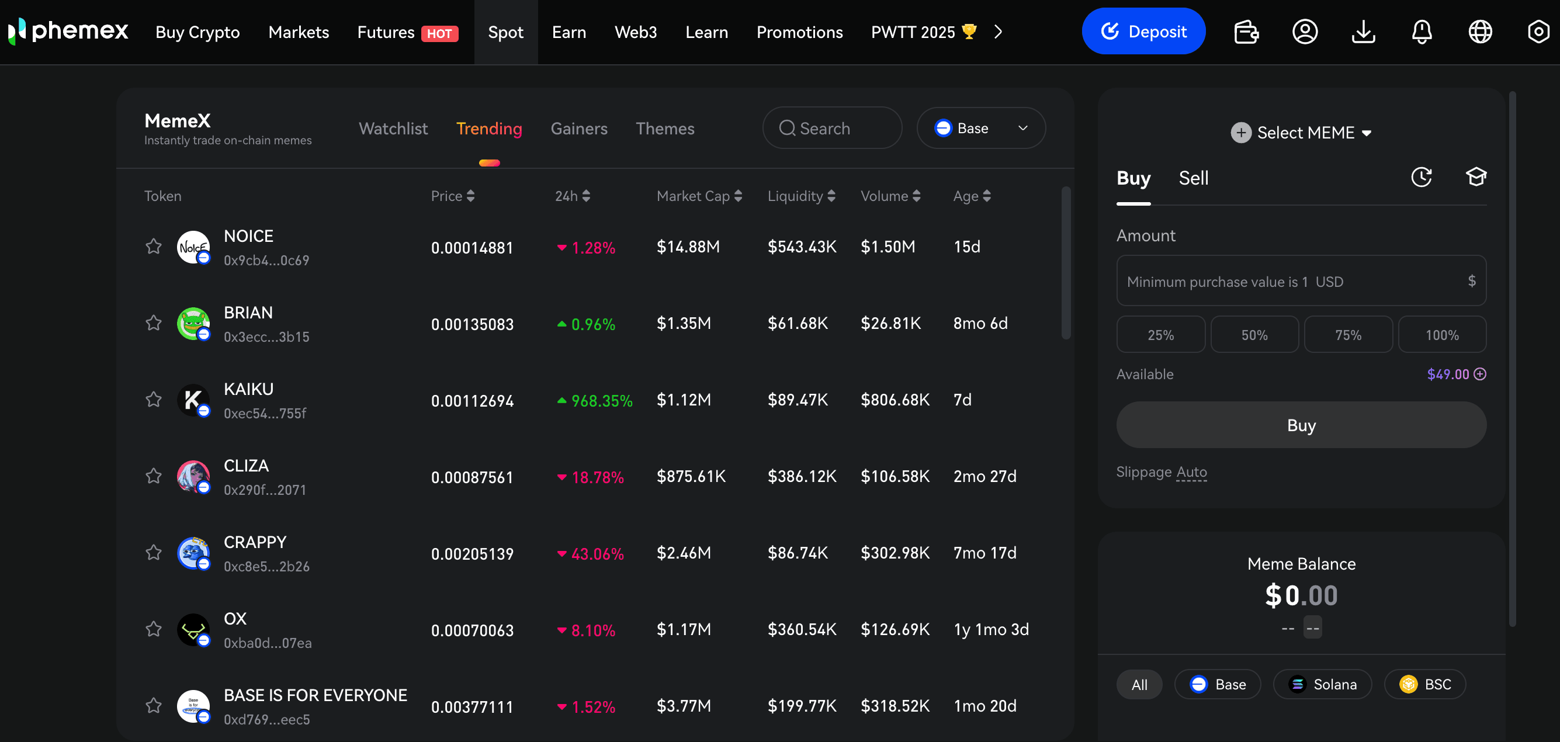Filter meme balance by All
Screen dimensions: 1560x742
[1139, 685]
